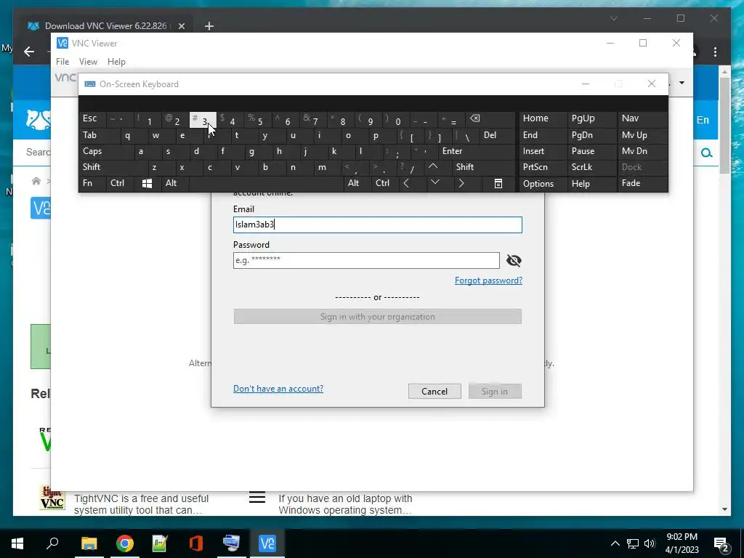This screenshot has height=558, width=744.
Task: Open the Windows Start menu
Action: point(17,543)
